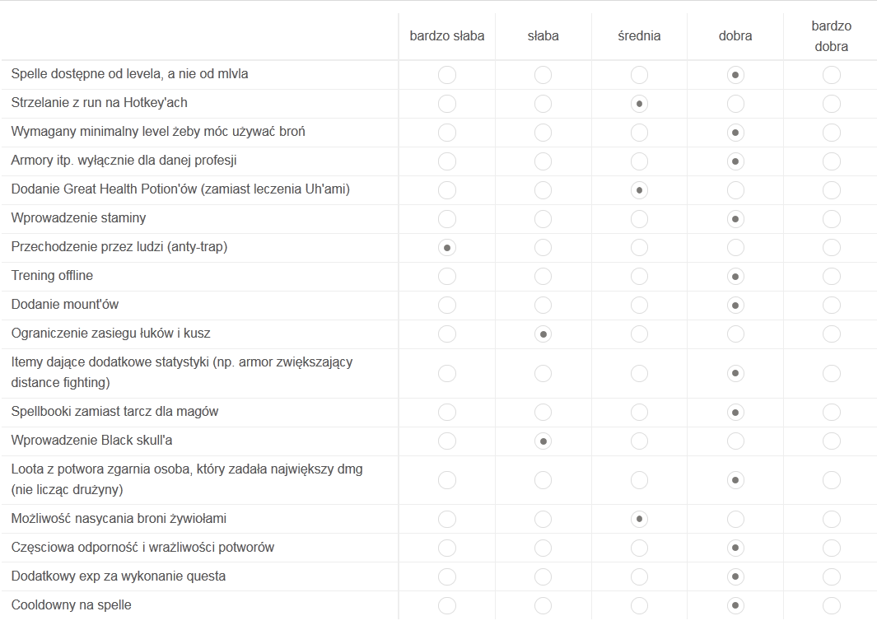The height and width of the screenshot is (644, 877).
Task: Select 'średnia' for Dodatkowy exp za questa
Action: pos(639,577)
